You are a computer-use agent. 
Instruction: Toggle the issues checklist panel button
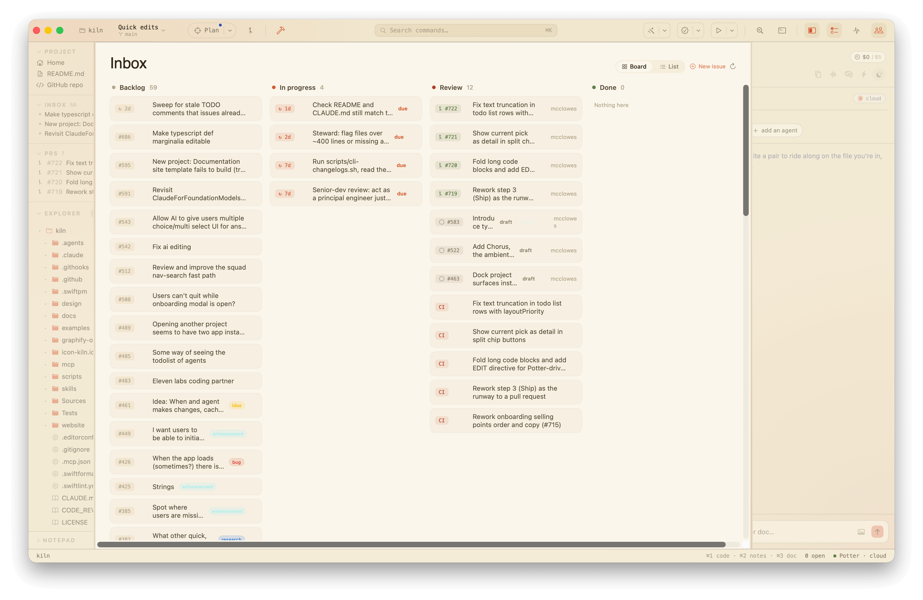tap(834, 30)
